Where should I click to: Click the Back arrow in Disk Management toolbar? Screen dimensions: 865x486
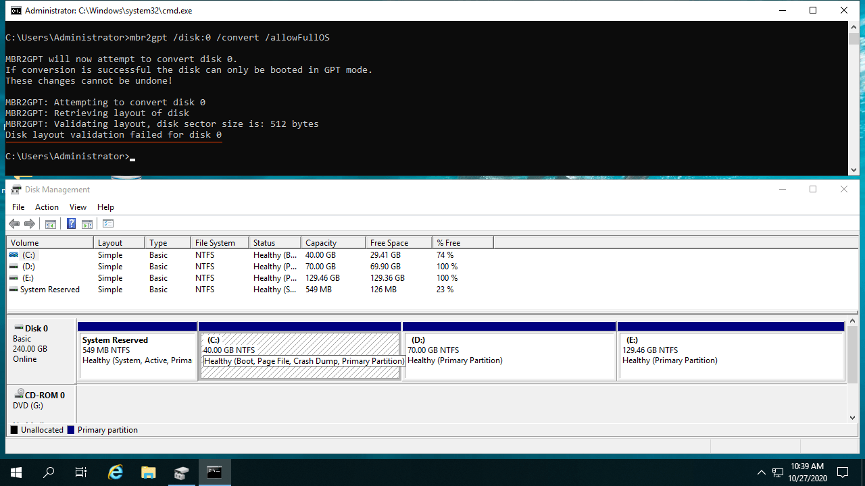14,224
